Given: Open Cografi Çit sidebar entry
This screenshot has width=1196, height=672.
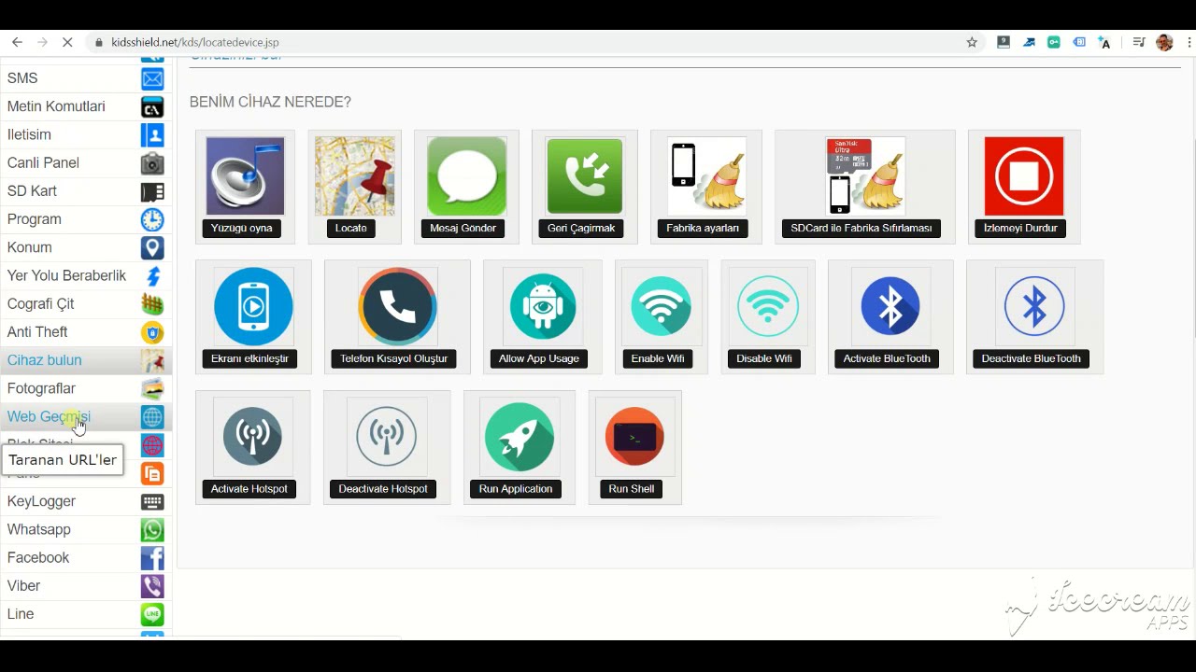Looking at the screenshot, I should click(x=86, y=303).
